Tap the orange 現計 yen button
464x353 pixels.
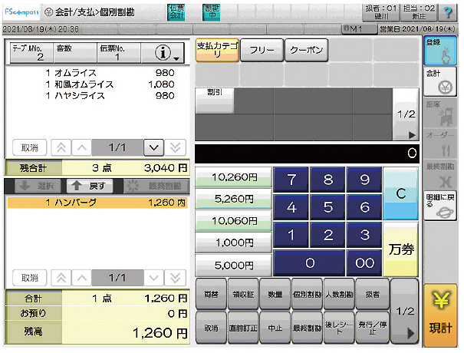click(x=440, y=315)
